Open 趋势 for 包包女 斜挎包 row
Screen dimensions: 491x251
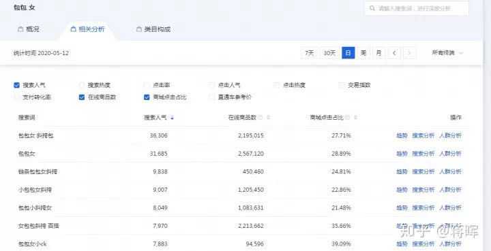coord(402,135)
